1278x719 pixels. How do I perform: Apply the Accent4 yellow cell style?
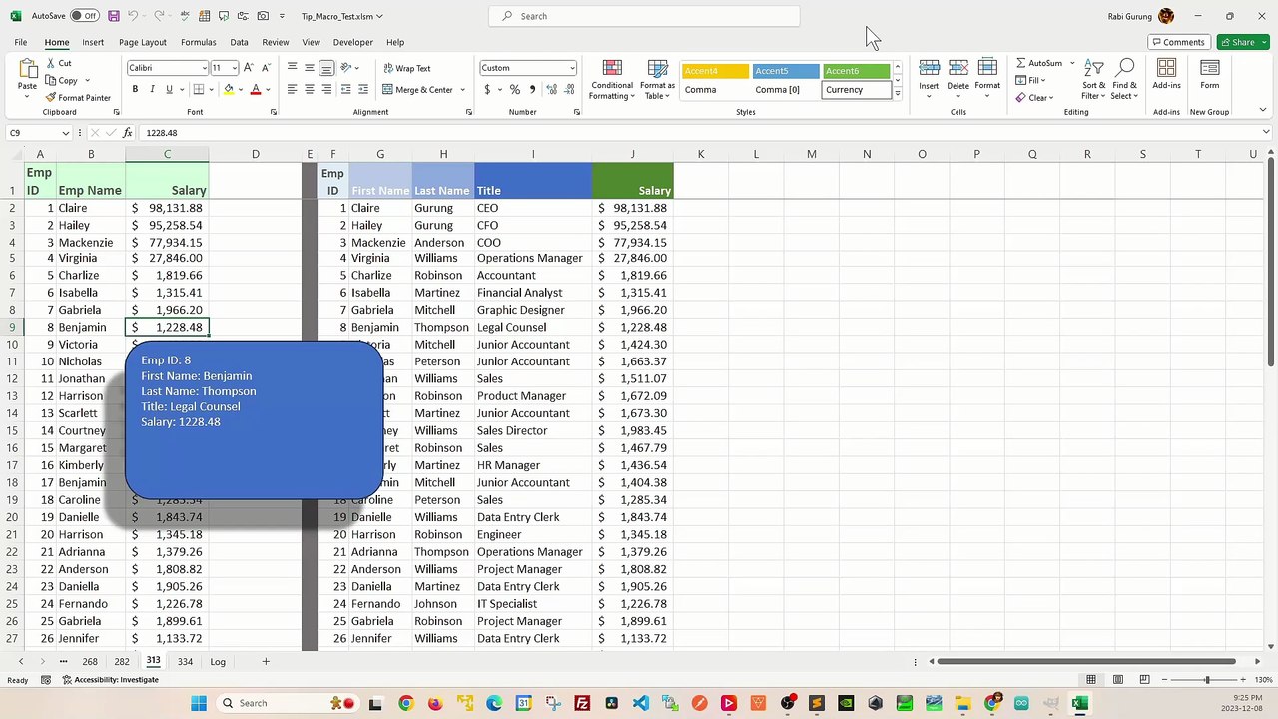pyautogui.click(x=715, y=71)
